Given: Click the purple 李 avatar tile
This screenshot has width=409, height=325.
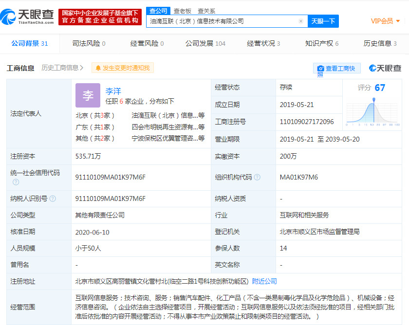Looking at the screenshot, I should (x=88, y=95).
